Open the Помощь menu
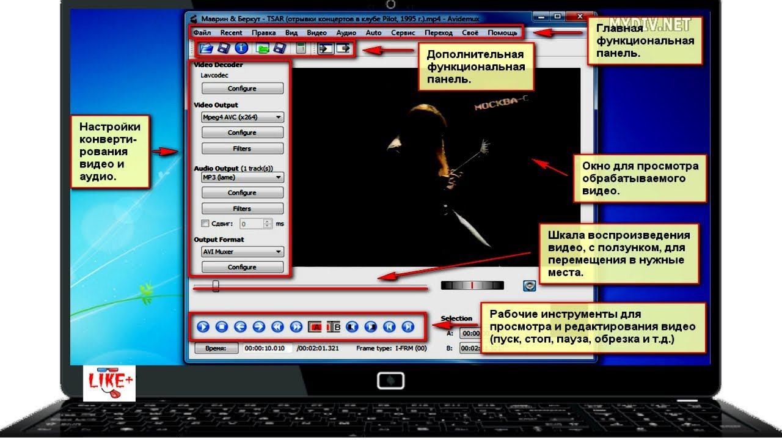 502,32
